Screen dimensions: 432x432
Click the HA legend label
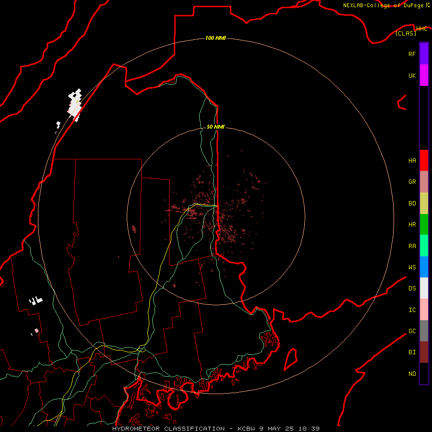click(x=412, y=161)
